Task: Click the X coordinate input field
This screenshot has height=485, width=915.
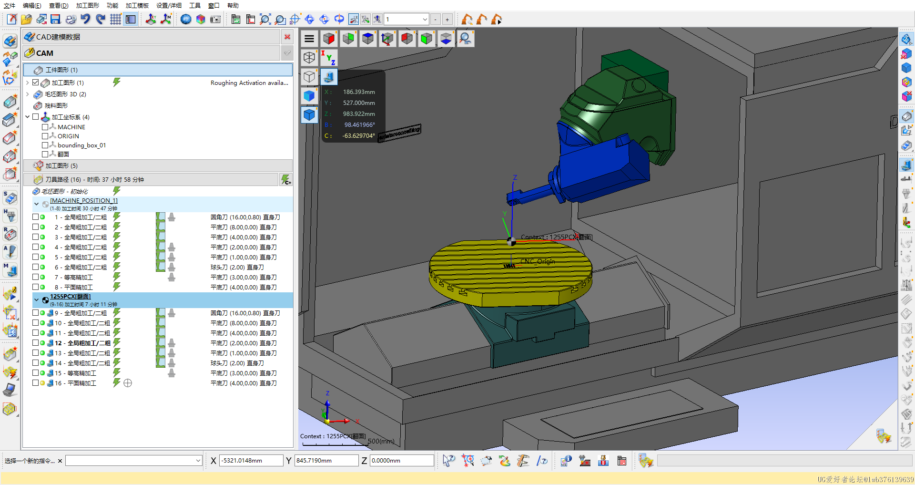Action: tap(251, 461)
